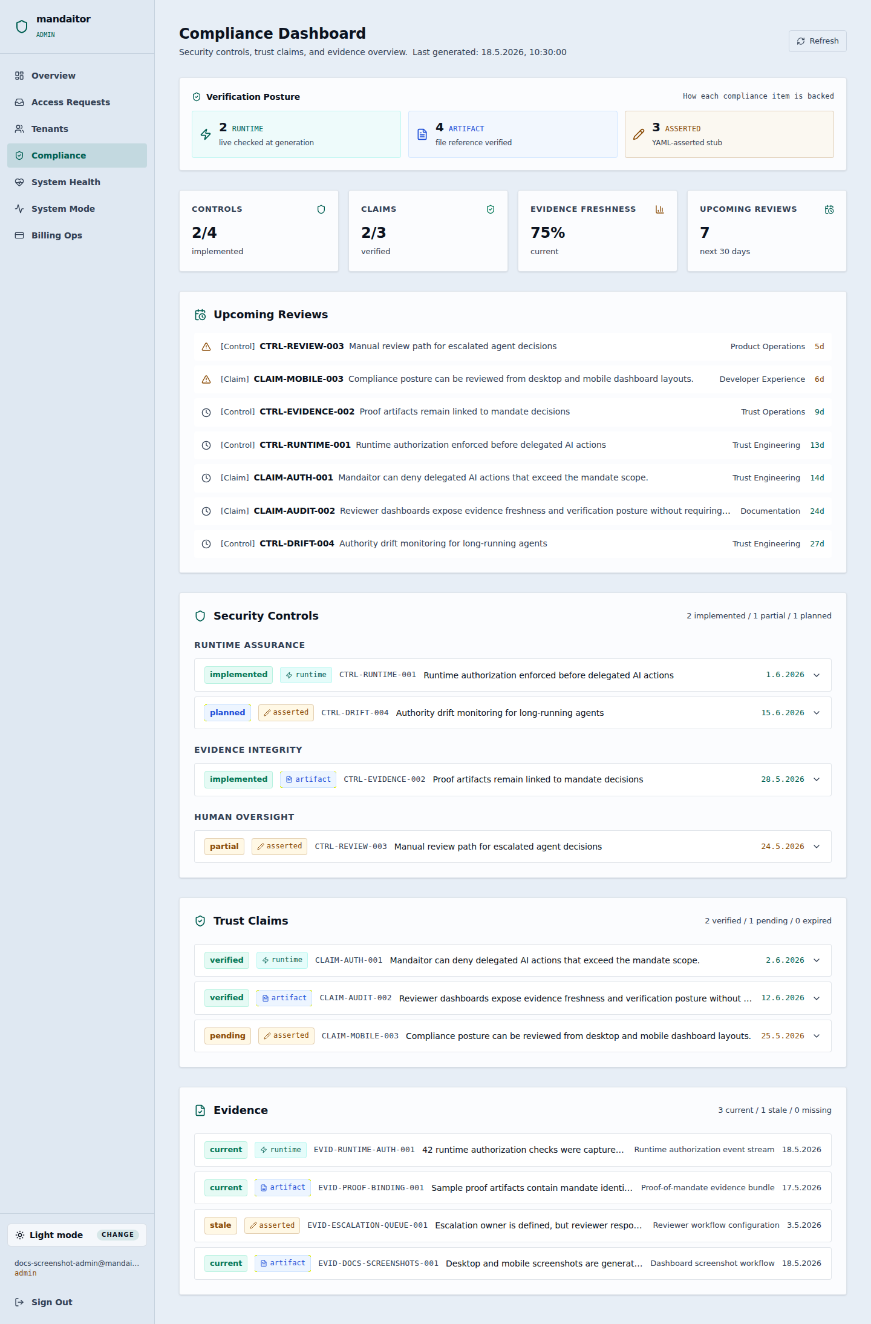The width and height of the screenshot is (871, 1324).
Task: Click the EVID-ESCALATION-QUEUE-001 stale evidence row
Action: click(513, 1225)
